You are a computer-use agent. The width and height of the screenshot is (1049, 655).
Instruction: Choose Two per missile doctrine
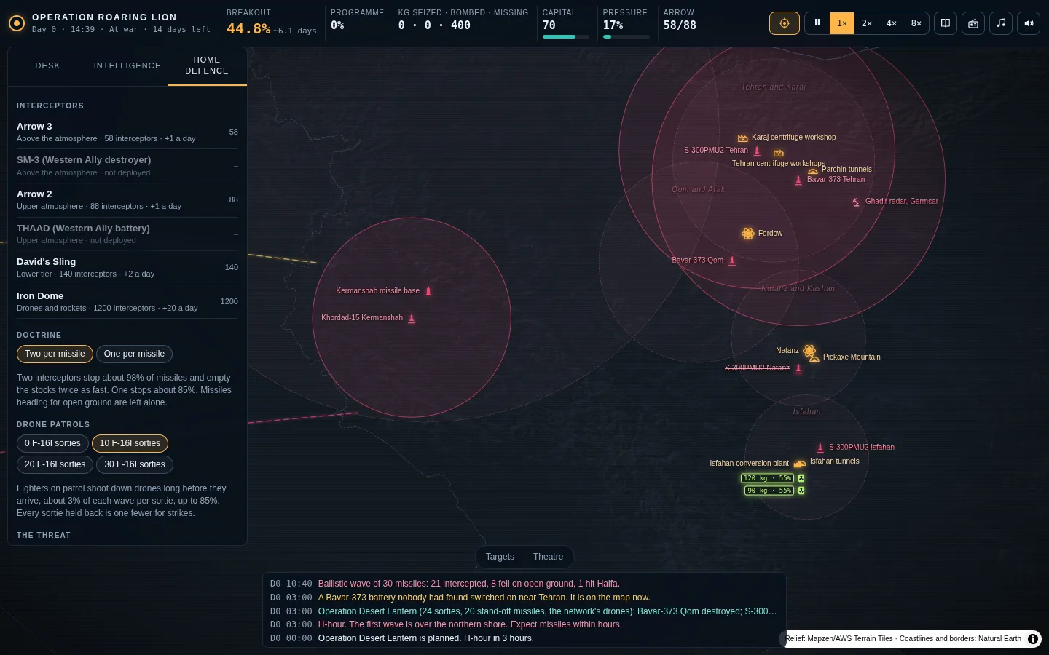(x=55, y=354)
